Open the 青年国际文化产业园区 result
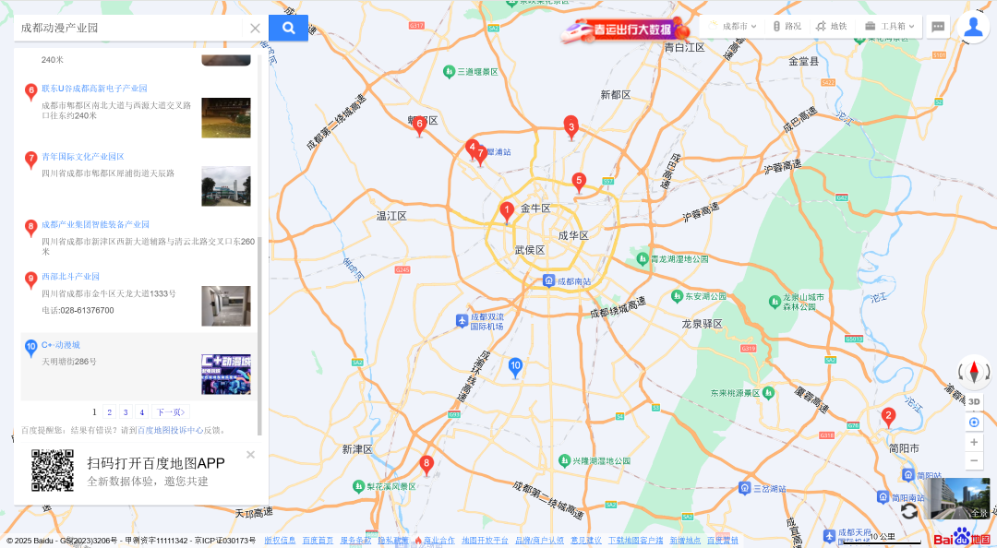997x548 pixels. click(x=83, y=157)
